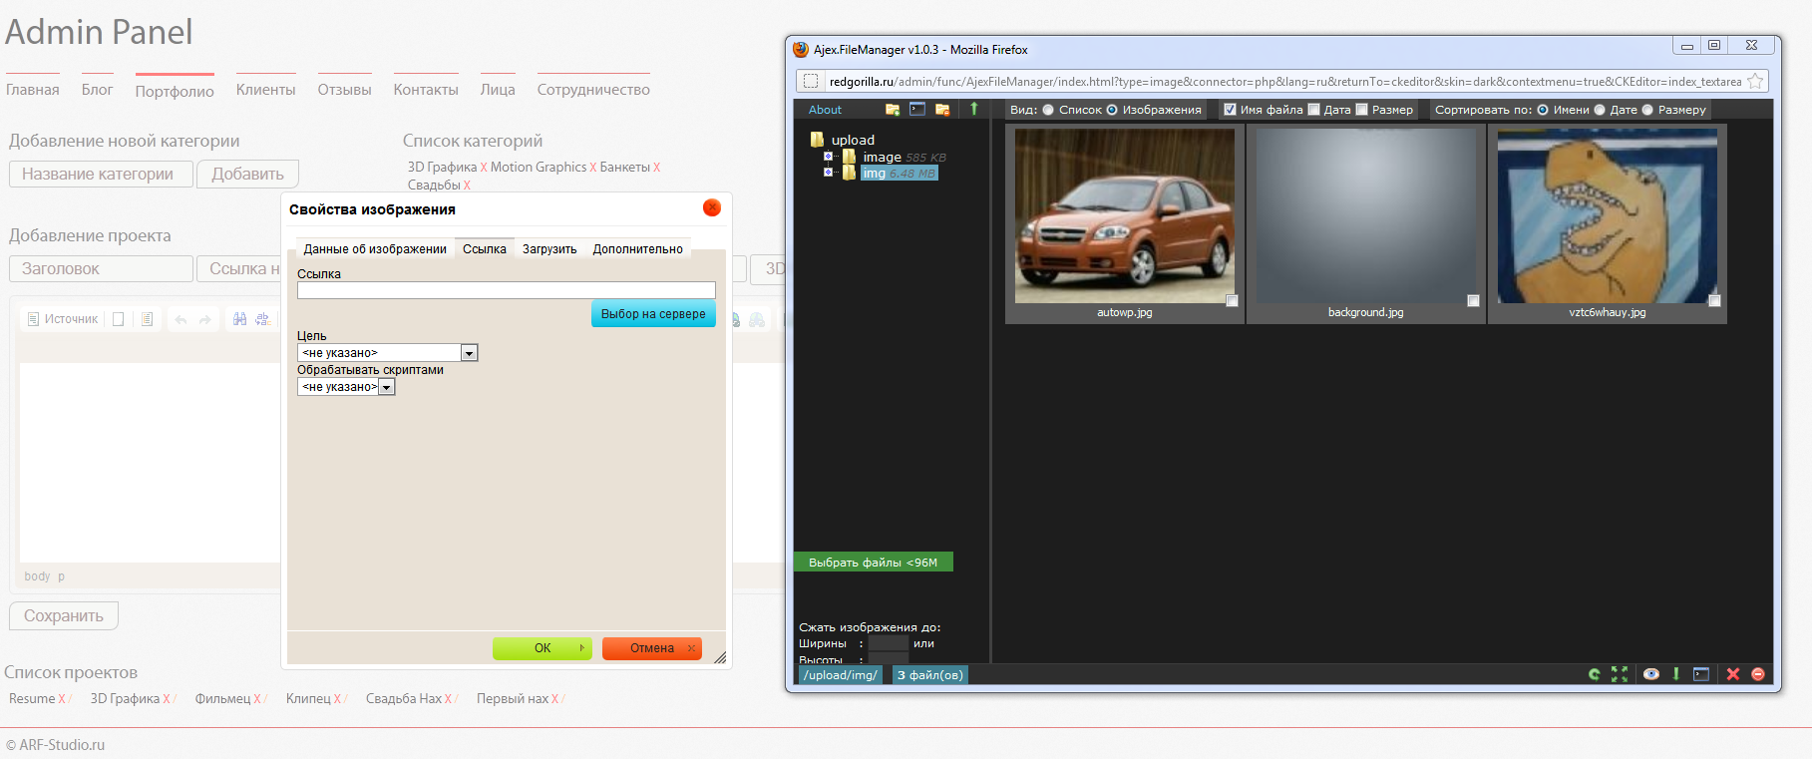Click the editor undo arrow icon
The width and height of the screenshot is (1812, 759).
[181, 319]
